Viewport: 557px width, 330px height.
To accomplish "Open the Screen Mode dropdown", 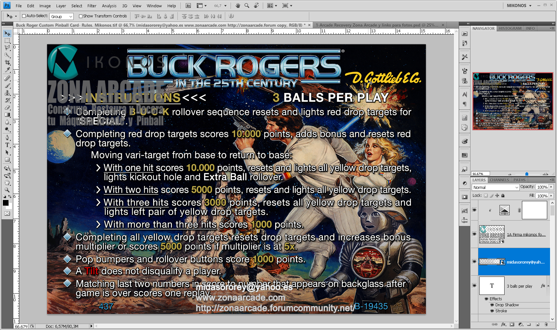I will point(287,6).
